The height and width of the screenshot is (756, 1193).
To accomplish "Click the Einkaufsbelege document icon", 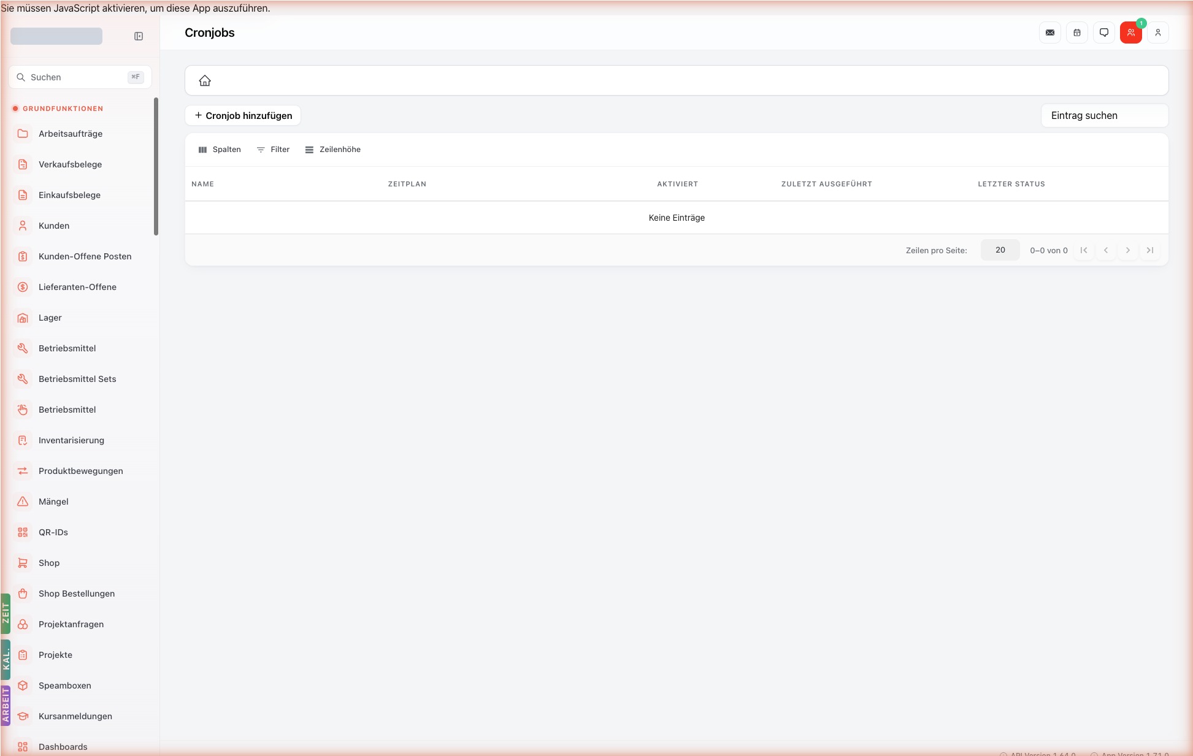I will (x=23, y=195).
